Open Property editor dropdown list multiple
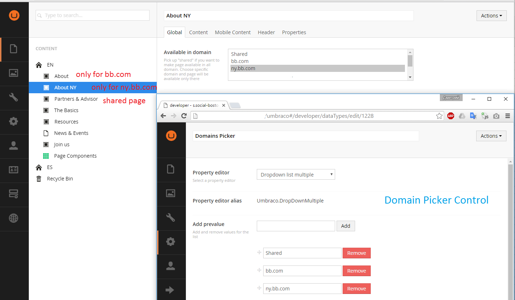 pos(296,174)
